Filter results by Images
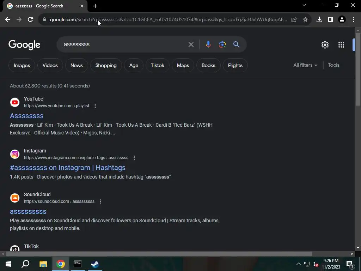The width and height of the screenshot is (361, 271). tap(22, 65)
